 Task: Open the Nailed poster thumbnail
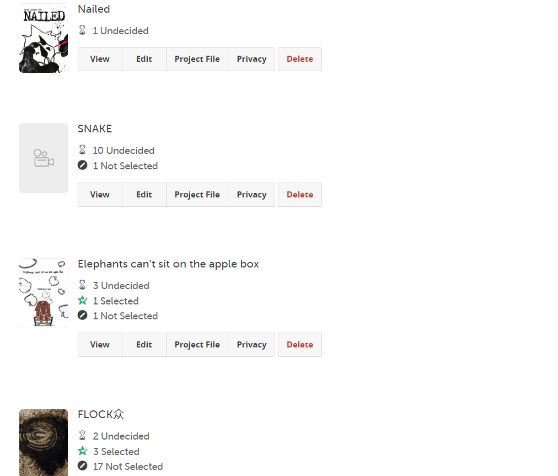pos(44,38)
